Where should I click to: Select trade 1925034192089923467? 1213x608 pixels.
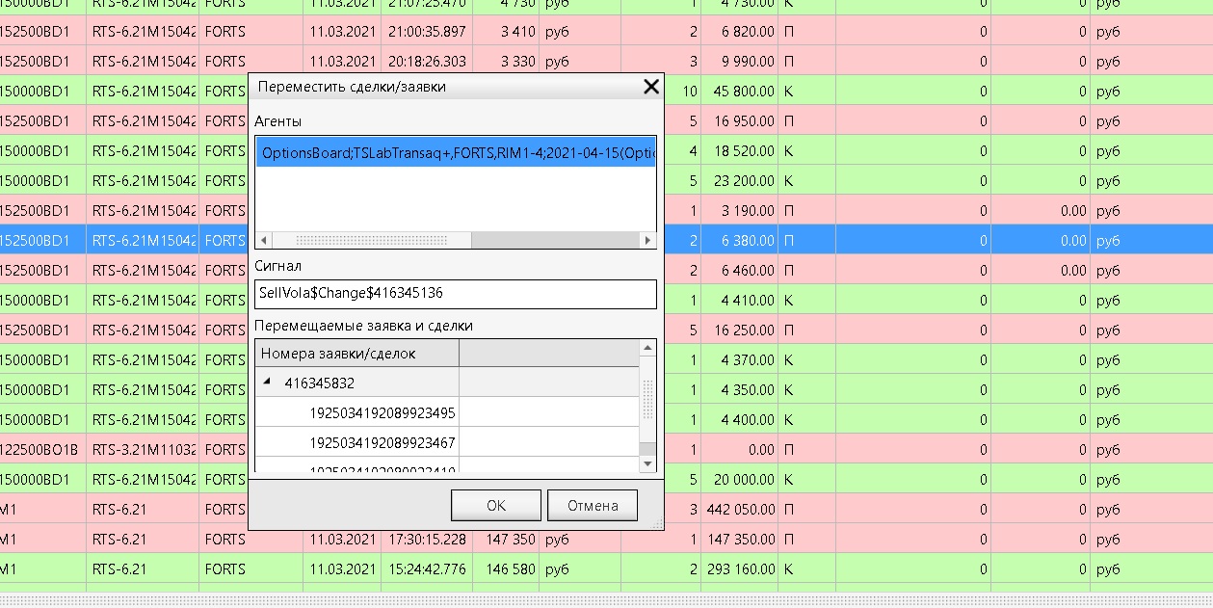click(x=382, y=442)
